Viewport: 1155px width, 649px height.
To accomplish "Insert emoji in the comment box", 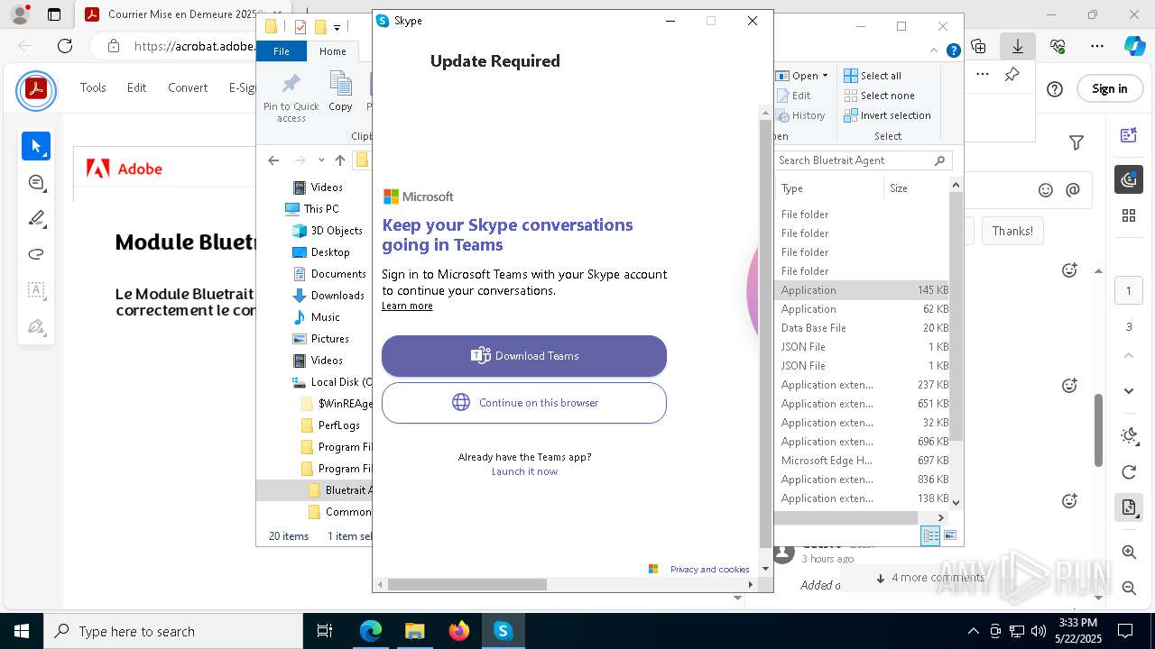I will (x=1046, y=190).
